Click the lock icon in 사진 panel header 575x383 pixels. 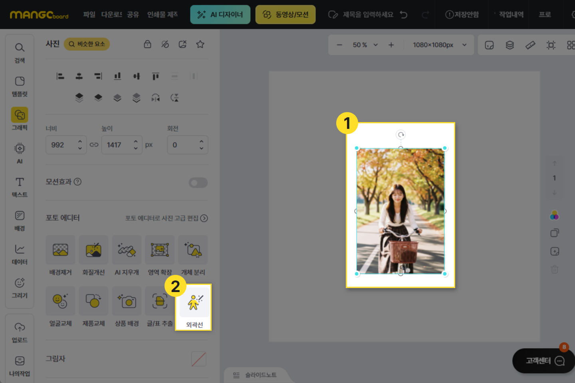(x=147, y=44)
